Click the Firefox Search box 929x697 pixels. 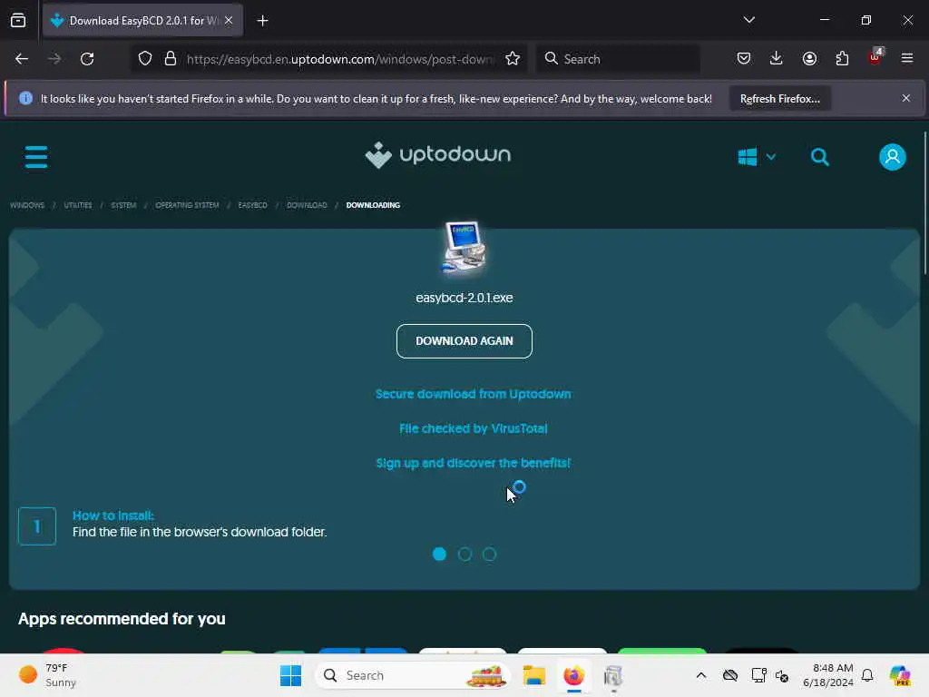pyautogui.click(x=618, y=59)
